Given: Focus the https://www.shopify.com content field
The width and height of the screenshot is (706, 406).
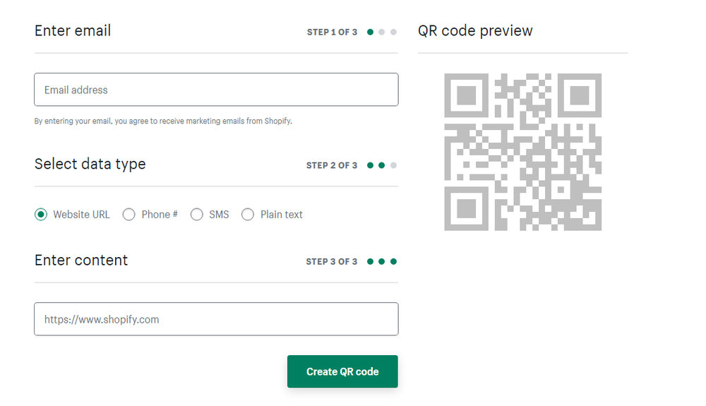Looking at the screenshot, I should pos(216,319).
